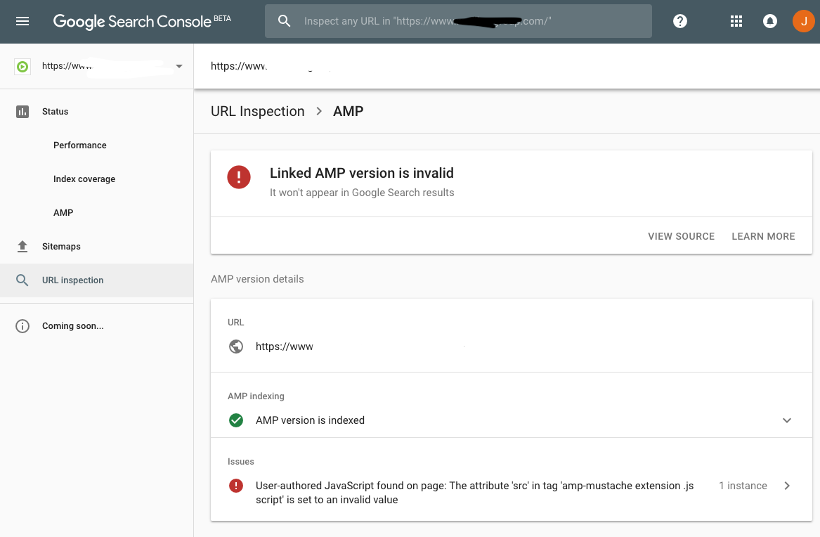Click the globe icon beside AMP URL

click(x=236, y=347)
